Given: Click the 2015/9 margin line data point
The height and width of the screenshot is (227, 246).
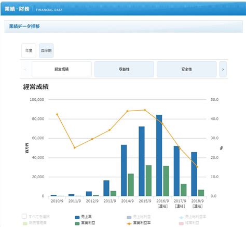Looking at the screenshot, I should pyautogui.click(x=145, y=110).
